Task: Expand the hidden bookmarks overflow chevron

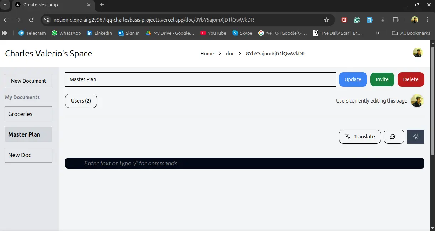Action: tap(377, 33)
